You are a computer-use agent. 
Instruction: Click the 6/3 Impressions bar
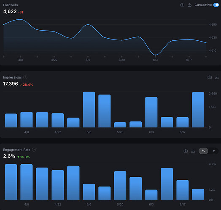(x=151, y=112)
